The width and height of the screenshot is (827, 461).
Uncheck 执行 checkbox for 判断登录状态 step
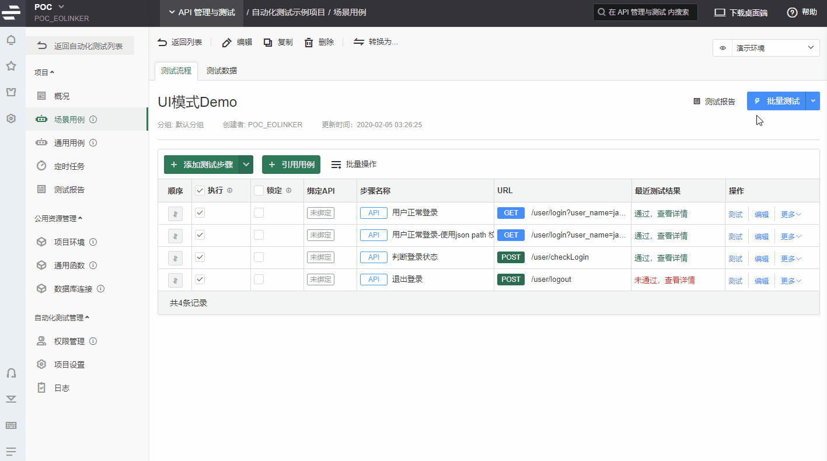point(200,257)
